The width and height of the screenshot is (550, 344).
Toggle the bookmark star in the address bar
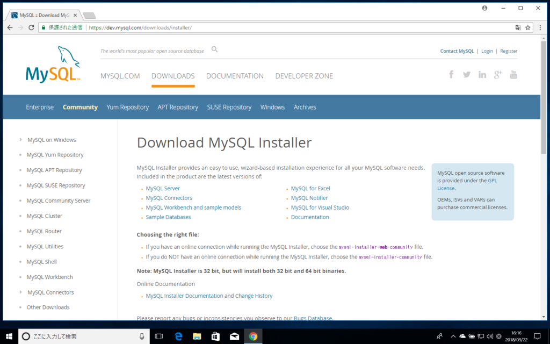[x=529, y=27]
